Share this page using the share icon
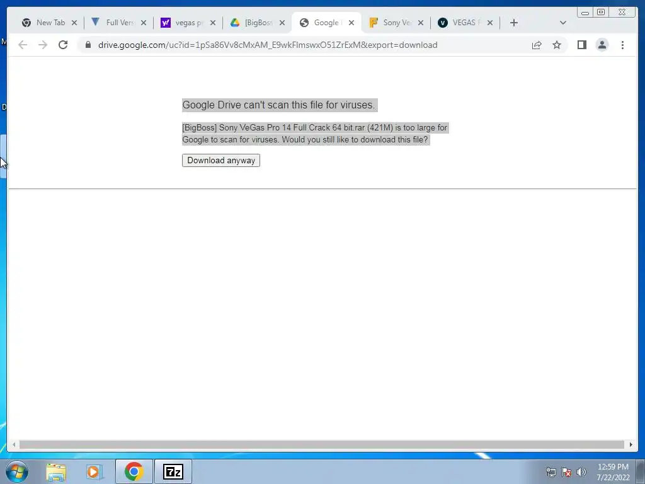645x484 pixels. (x=537, y=45)
